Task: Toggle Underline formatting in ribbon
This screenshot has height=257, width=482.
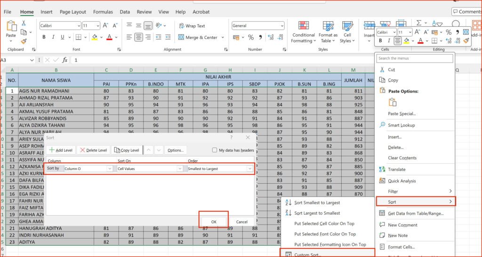Action: tap(64, 37)
